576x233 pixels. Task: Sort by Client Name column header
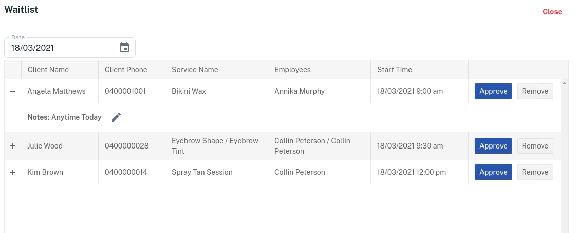click(48, 70)
